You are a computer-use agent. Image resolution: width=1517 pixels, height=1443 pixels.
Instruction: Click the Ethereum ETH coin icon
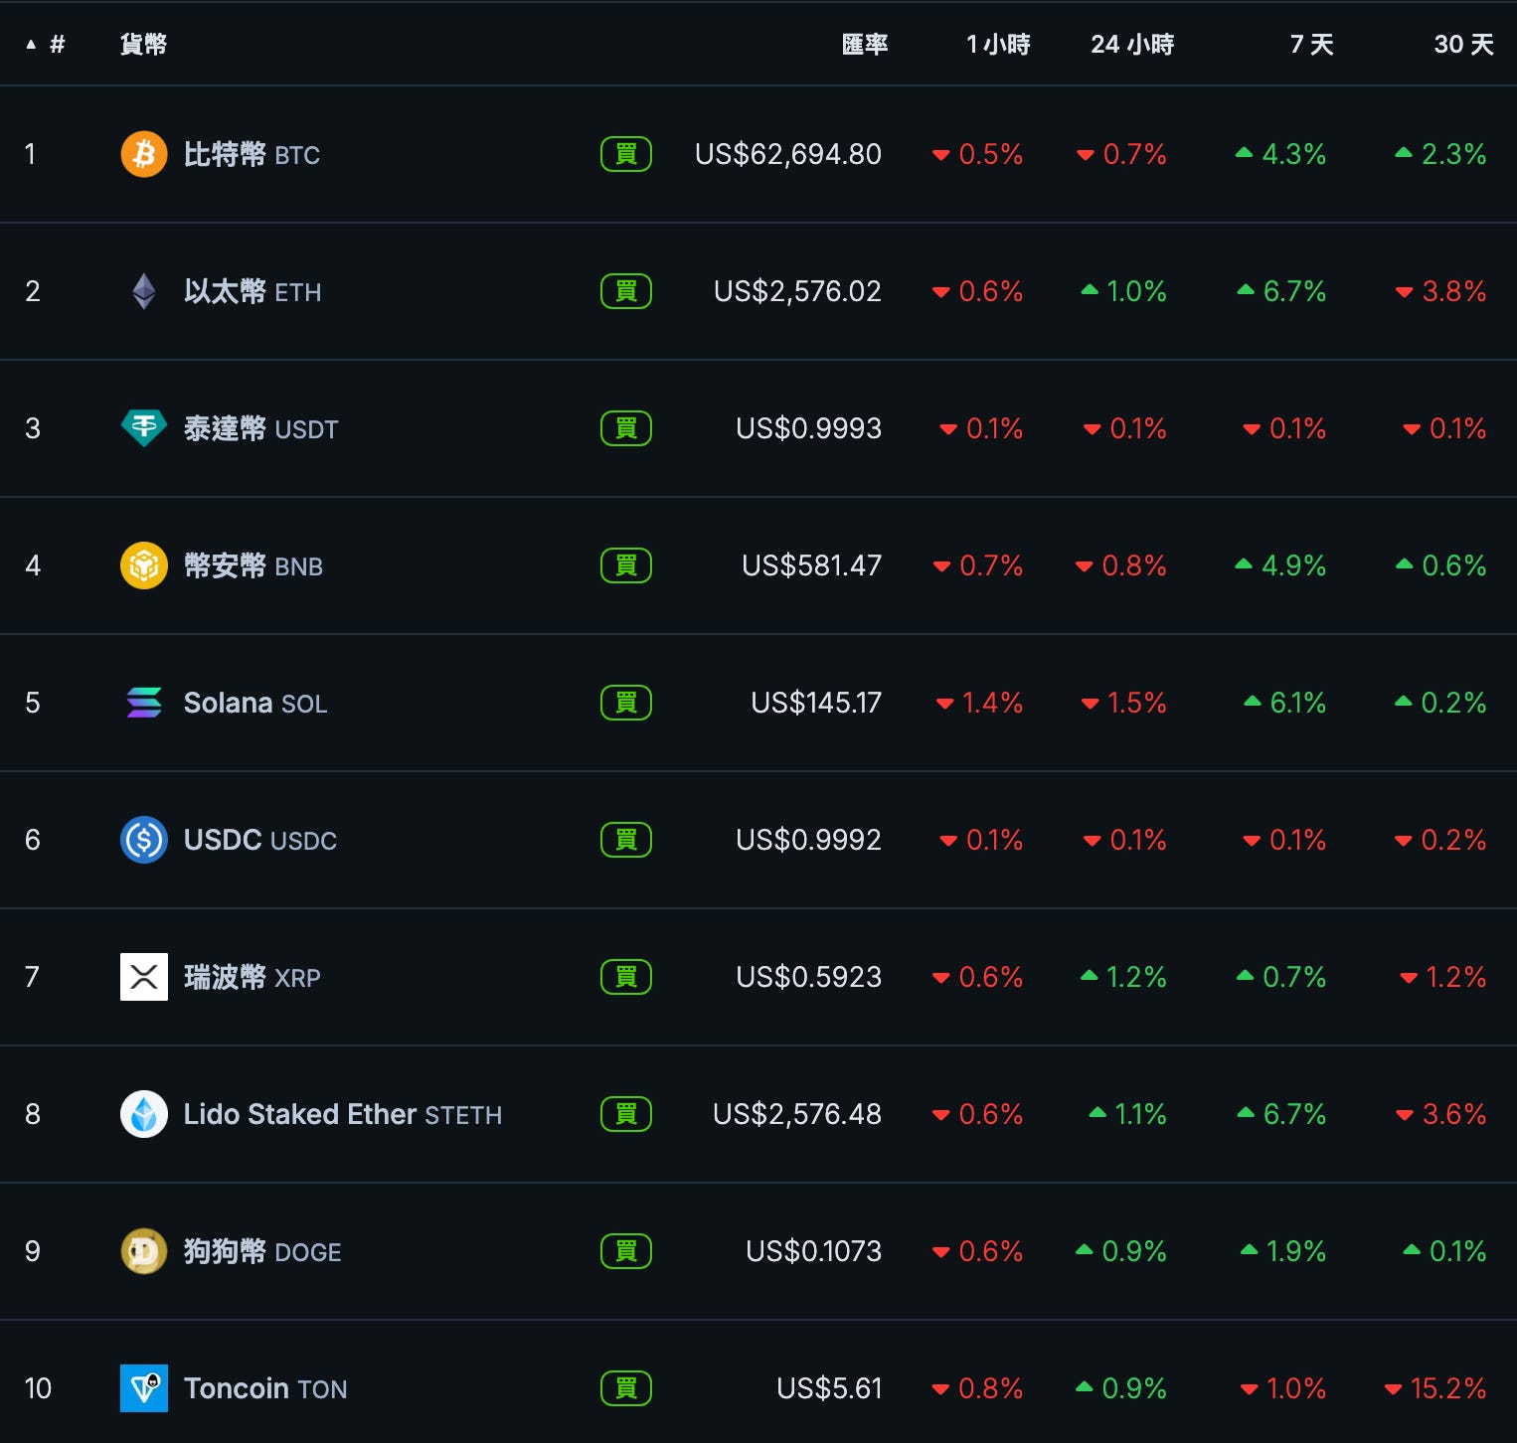tap(144, 291)
